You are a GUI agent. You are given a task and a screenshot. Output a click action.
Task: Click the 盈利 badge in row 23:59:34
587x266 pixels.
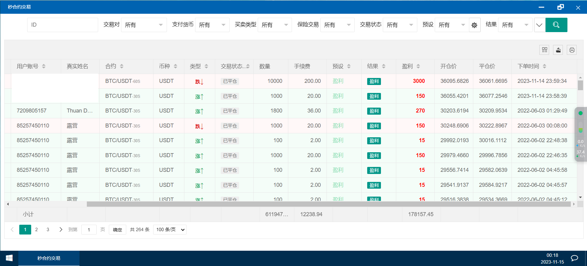(374, 81)
